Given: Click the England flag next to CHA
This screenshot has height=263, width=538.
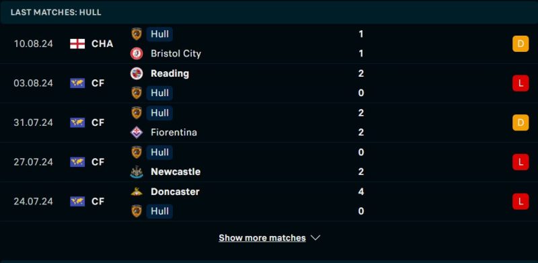Looking at the screenshot, I should pos(77,44).
